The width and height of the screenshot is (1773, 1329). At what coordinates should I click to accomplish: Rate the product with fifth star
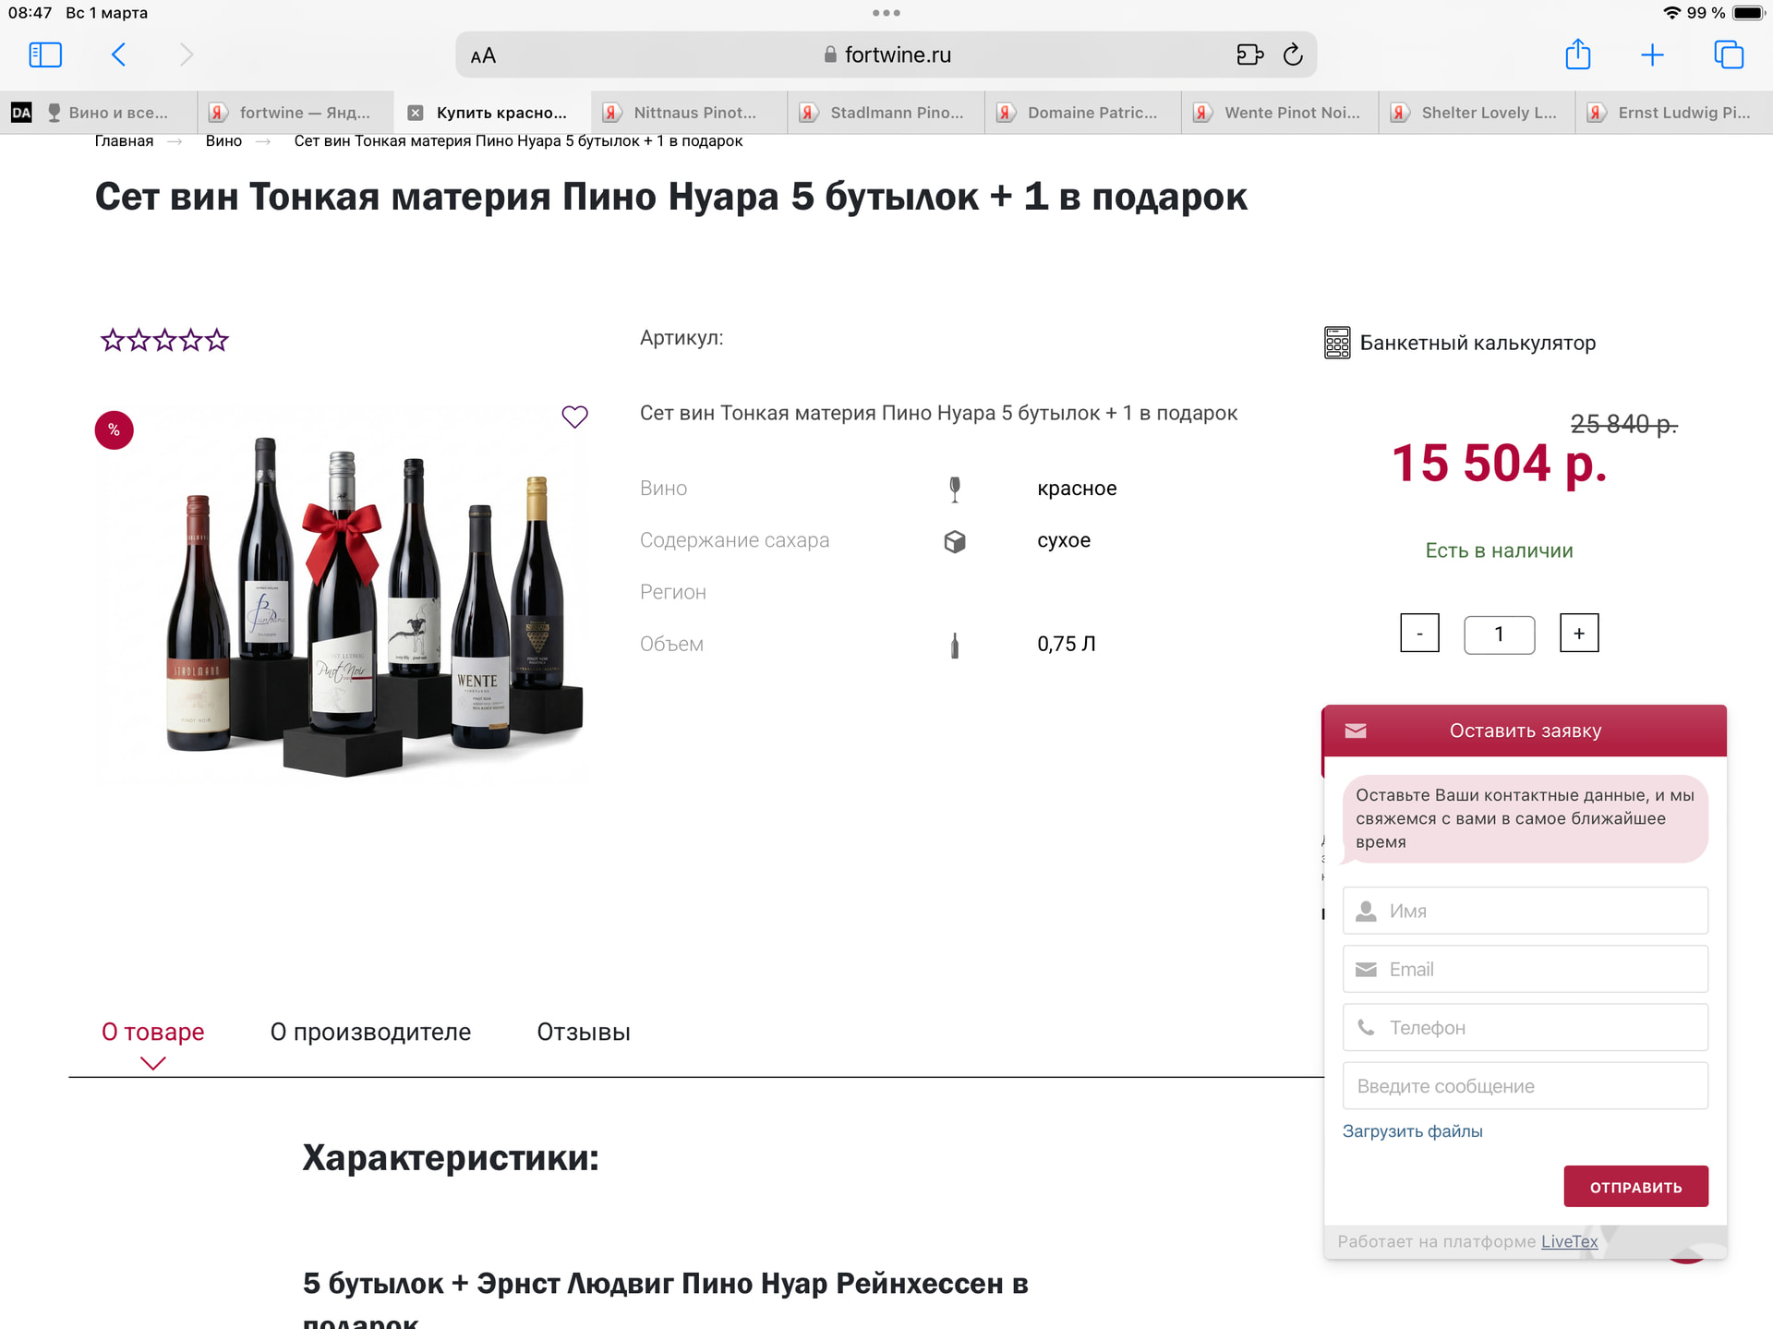click(217, 341)
